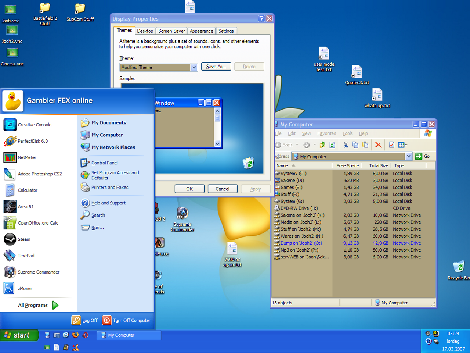Click the Refresh icon in My Computer toolbar
The width and height of the screenshot is (470, 353).
click(332, 145)
